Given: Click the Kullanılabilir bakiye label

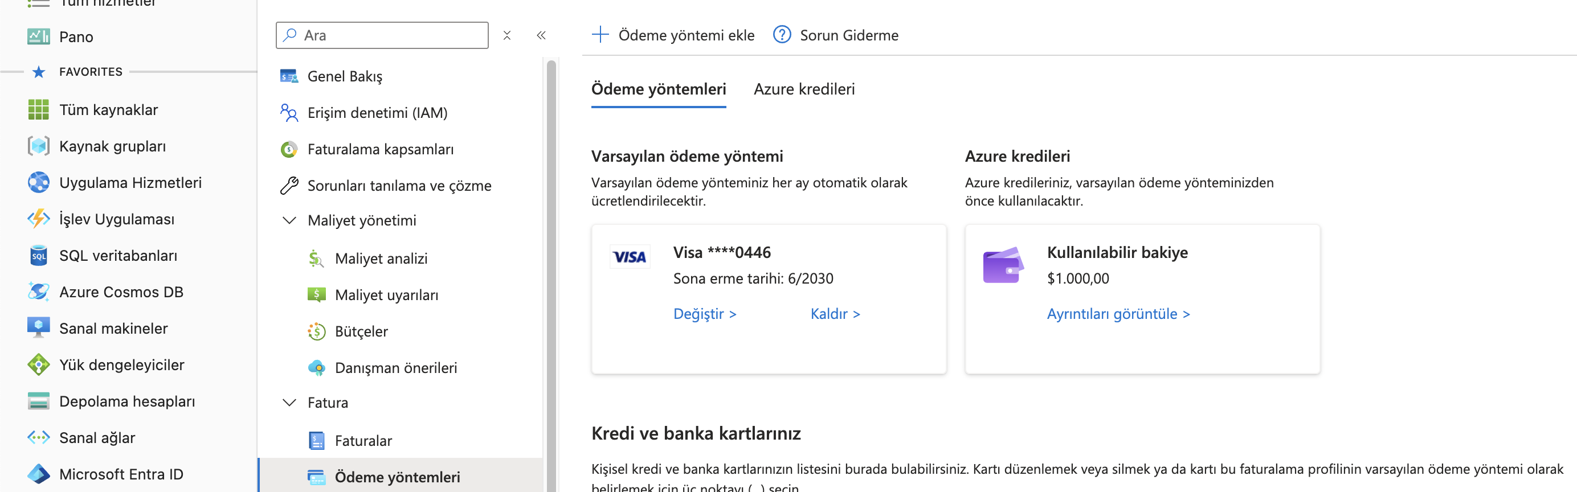Looking at the screenshot, I should click(x=1117, y=253).
